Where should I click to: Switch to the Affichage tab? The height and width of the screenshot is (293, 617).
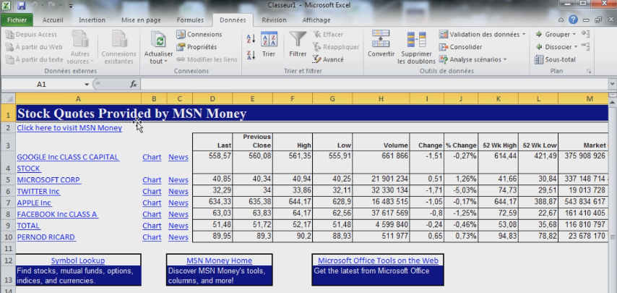[x=316, y=20]
